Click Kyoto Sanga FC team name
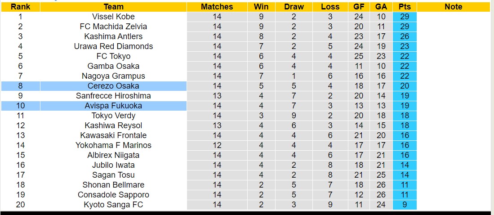 [x=113, y=205]
